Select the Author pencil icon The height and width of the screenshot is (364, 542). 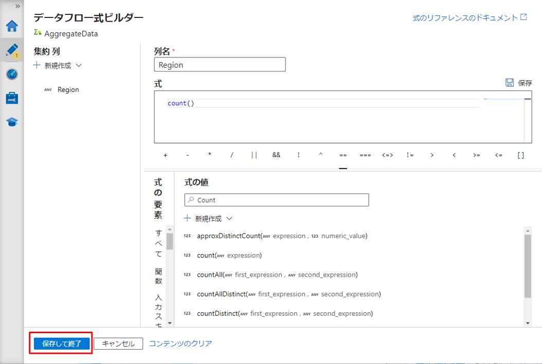(12, 50)
